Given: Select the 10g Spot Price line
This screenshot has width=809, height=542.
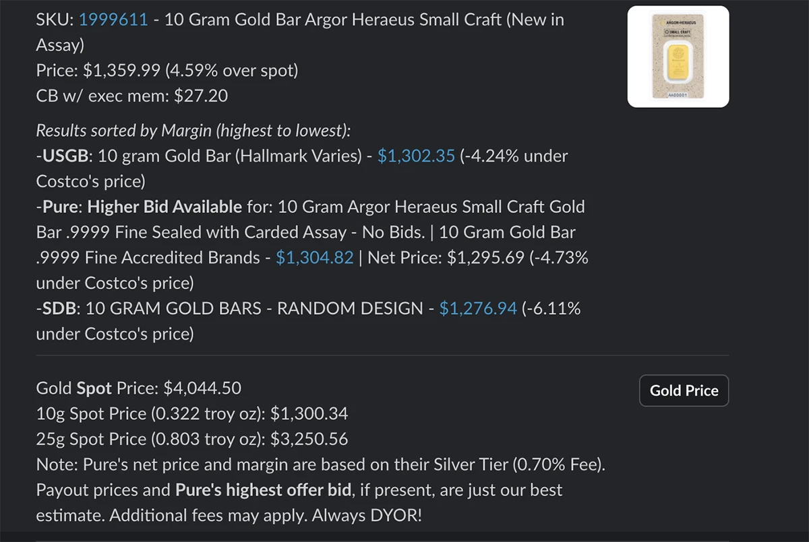Looking at the screenshot, I should pyautogui.click(x=192, y=413).
